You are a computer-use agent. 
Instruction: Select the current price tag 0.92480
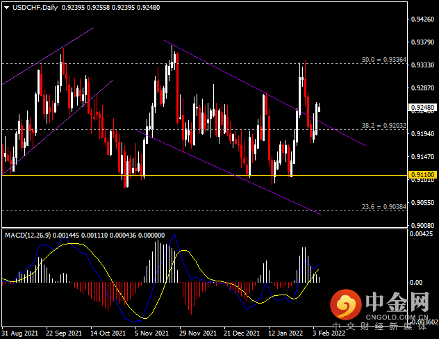(423, 108)
